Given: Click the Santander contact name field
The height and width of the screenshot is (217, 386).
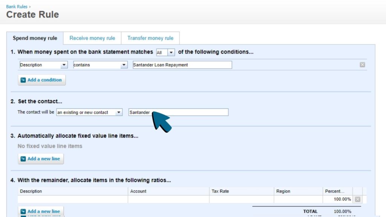Looking at the screenshot, I should 178,112.
